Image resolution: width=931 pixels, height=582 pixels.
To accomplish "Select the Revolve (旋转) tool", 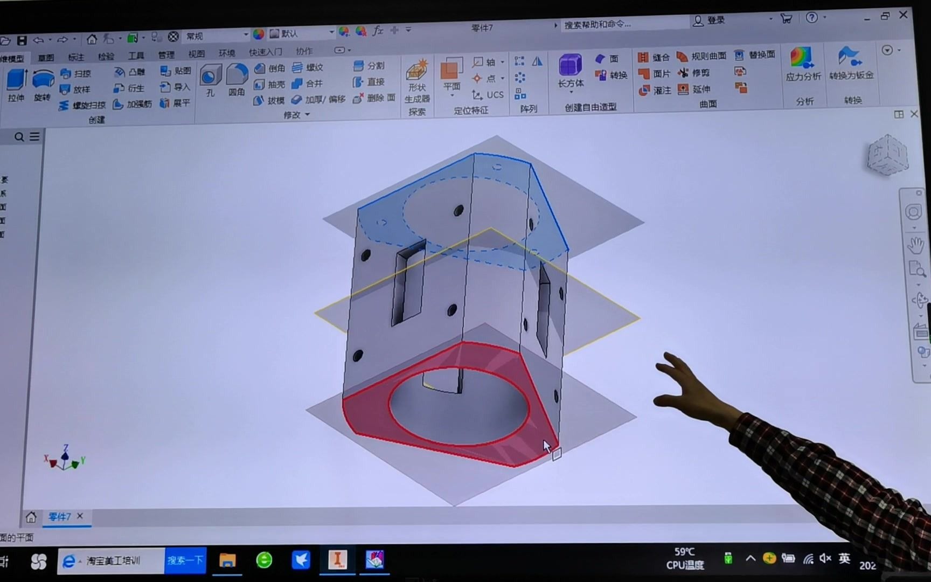I will point(43,80).
